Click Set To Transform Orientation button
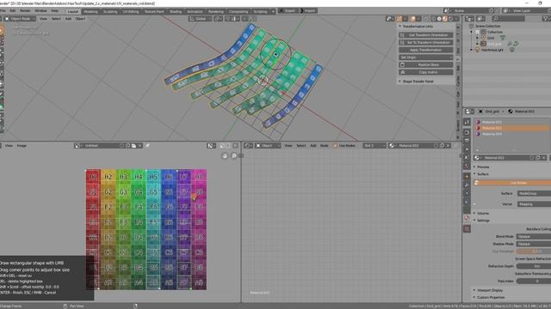Screen dimensions: 551x309 [x=426, y=42]
